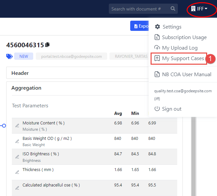217x196 pixels.
Task: Click the NEW status tag
Action: pos(24,56)
